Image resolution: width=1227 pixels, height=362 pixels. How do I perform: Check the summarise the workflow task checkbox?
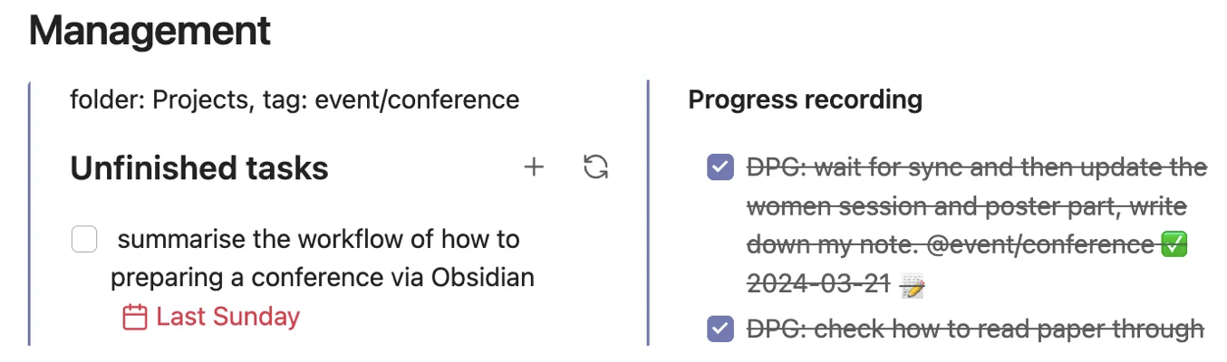[x=84, y=240]
